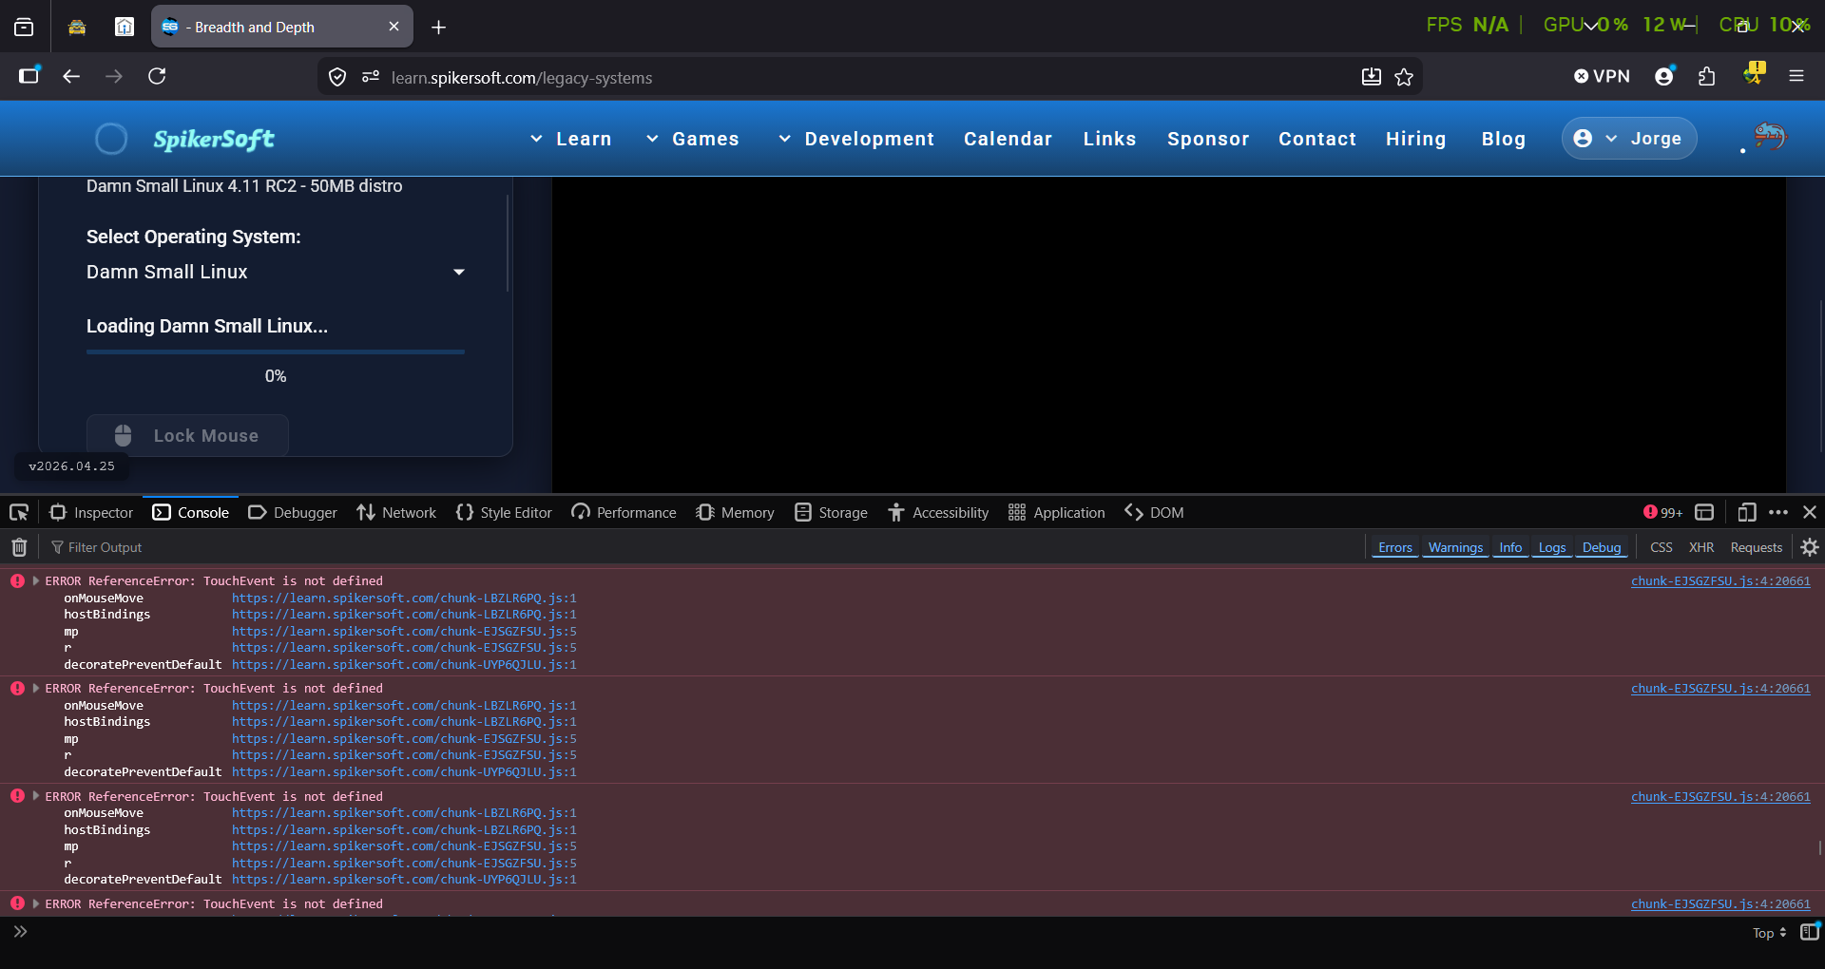Expand the first TouchEvent error entry
This screenshot has height=969, width=1825.
pyautogui.click(x=36, y=580)
